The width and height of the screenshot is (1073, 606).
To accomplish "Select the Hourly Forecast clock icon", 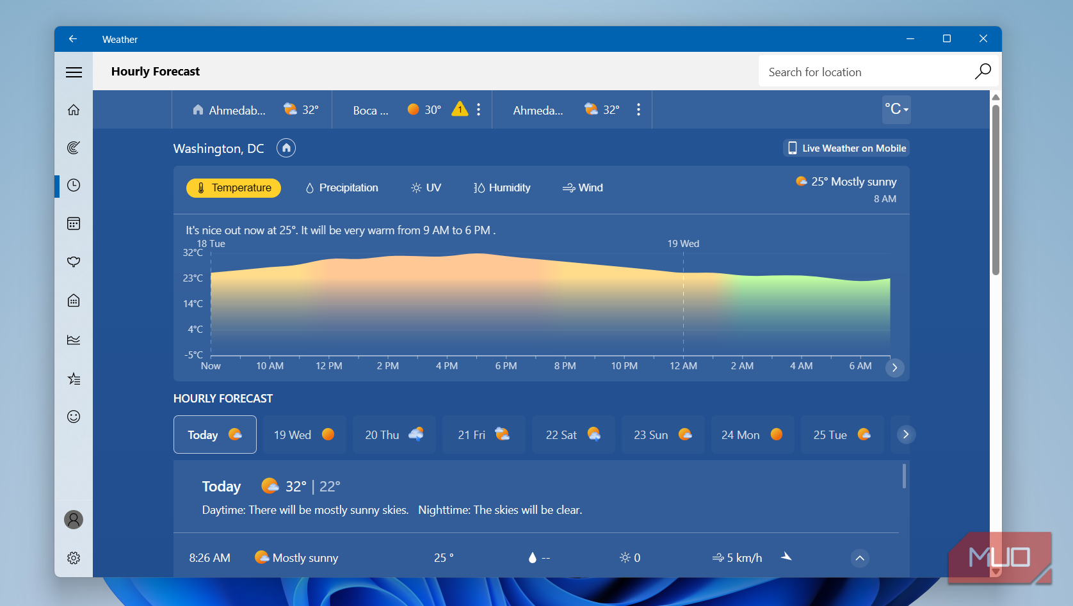I will 74,186.
